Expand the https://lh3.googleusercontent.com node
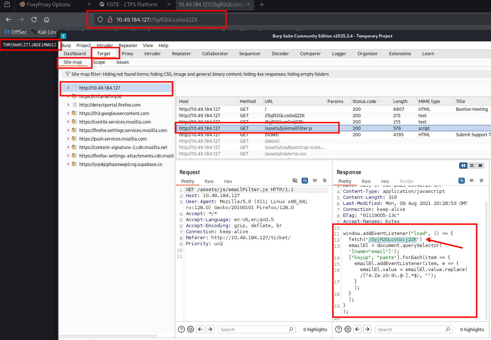Viewport: 491px width, 340px height. pyautogui.click(x=68, y=113)
